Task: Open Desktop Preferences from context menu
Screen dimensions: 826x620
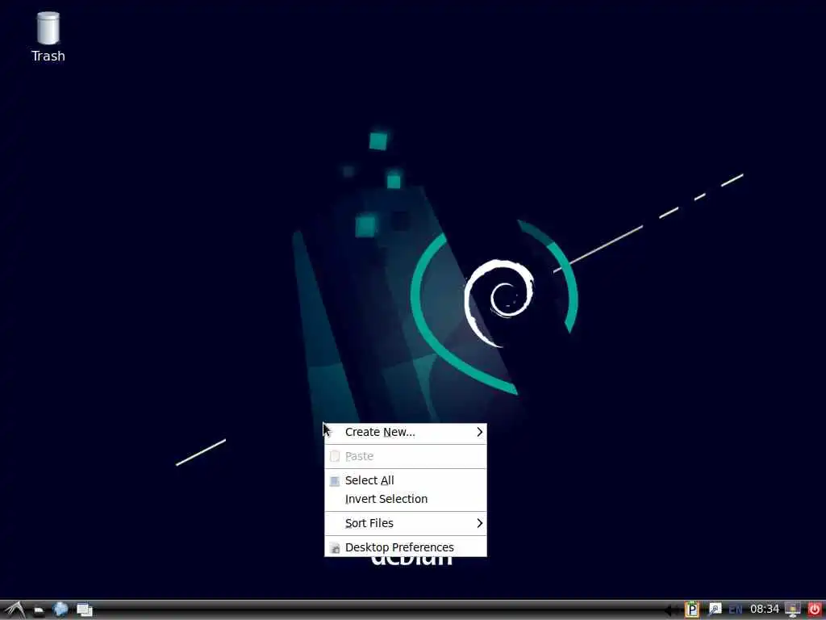Action: click(406, 547)
